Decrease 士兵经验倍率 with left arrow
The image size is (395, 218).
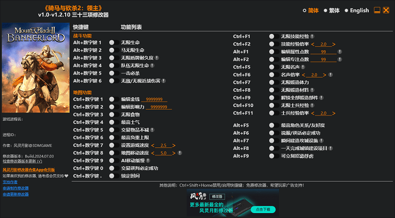pyautogui.click(x=313, y=113)
